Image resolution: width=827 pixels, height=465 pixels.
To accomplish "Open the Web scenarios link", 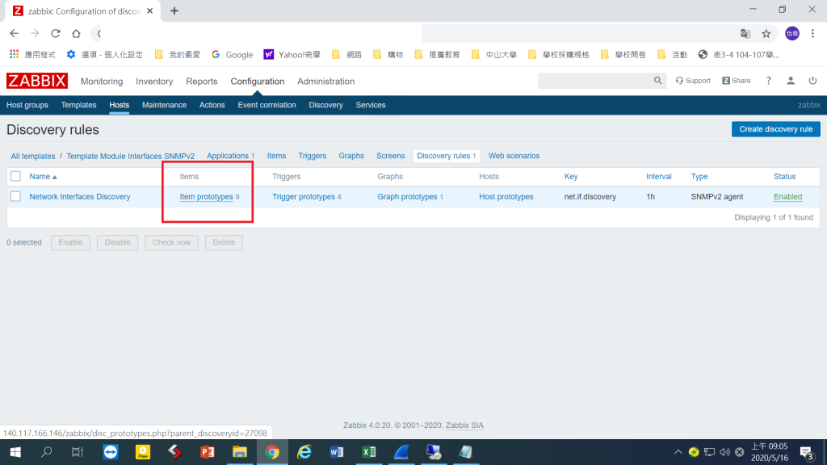I will 514,156.
